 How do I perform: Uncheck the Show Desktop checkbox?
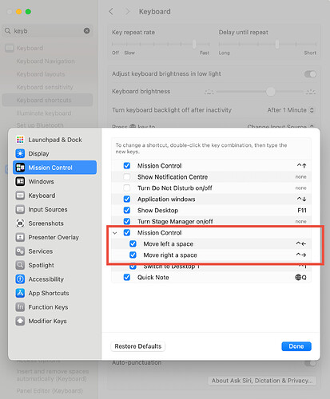coord(127,210)
